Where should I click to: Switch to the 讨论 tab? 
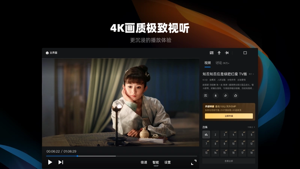[x=222, y=63]
